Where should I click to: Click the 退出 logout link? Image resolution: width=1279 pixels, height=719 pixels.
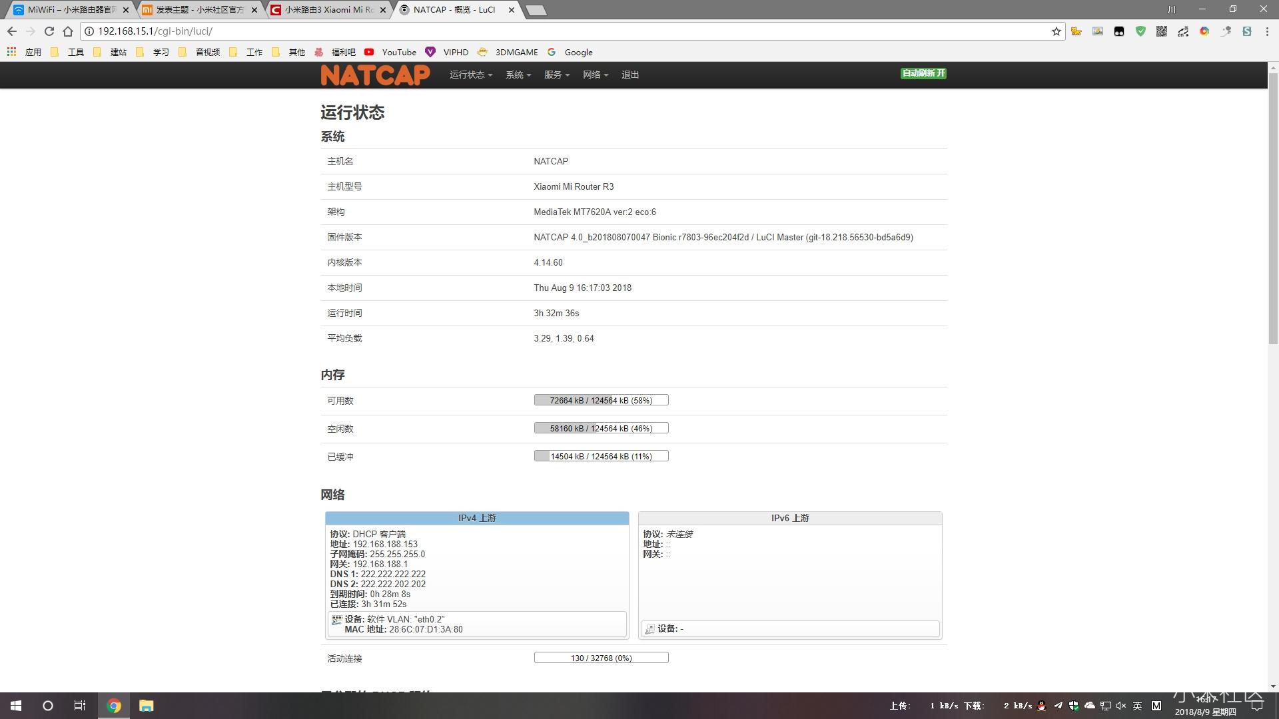630,75
